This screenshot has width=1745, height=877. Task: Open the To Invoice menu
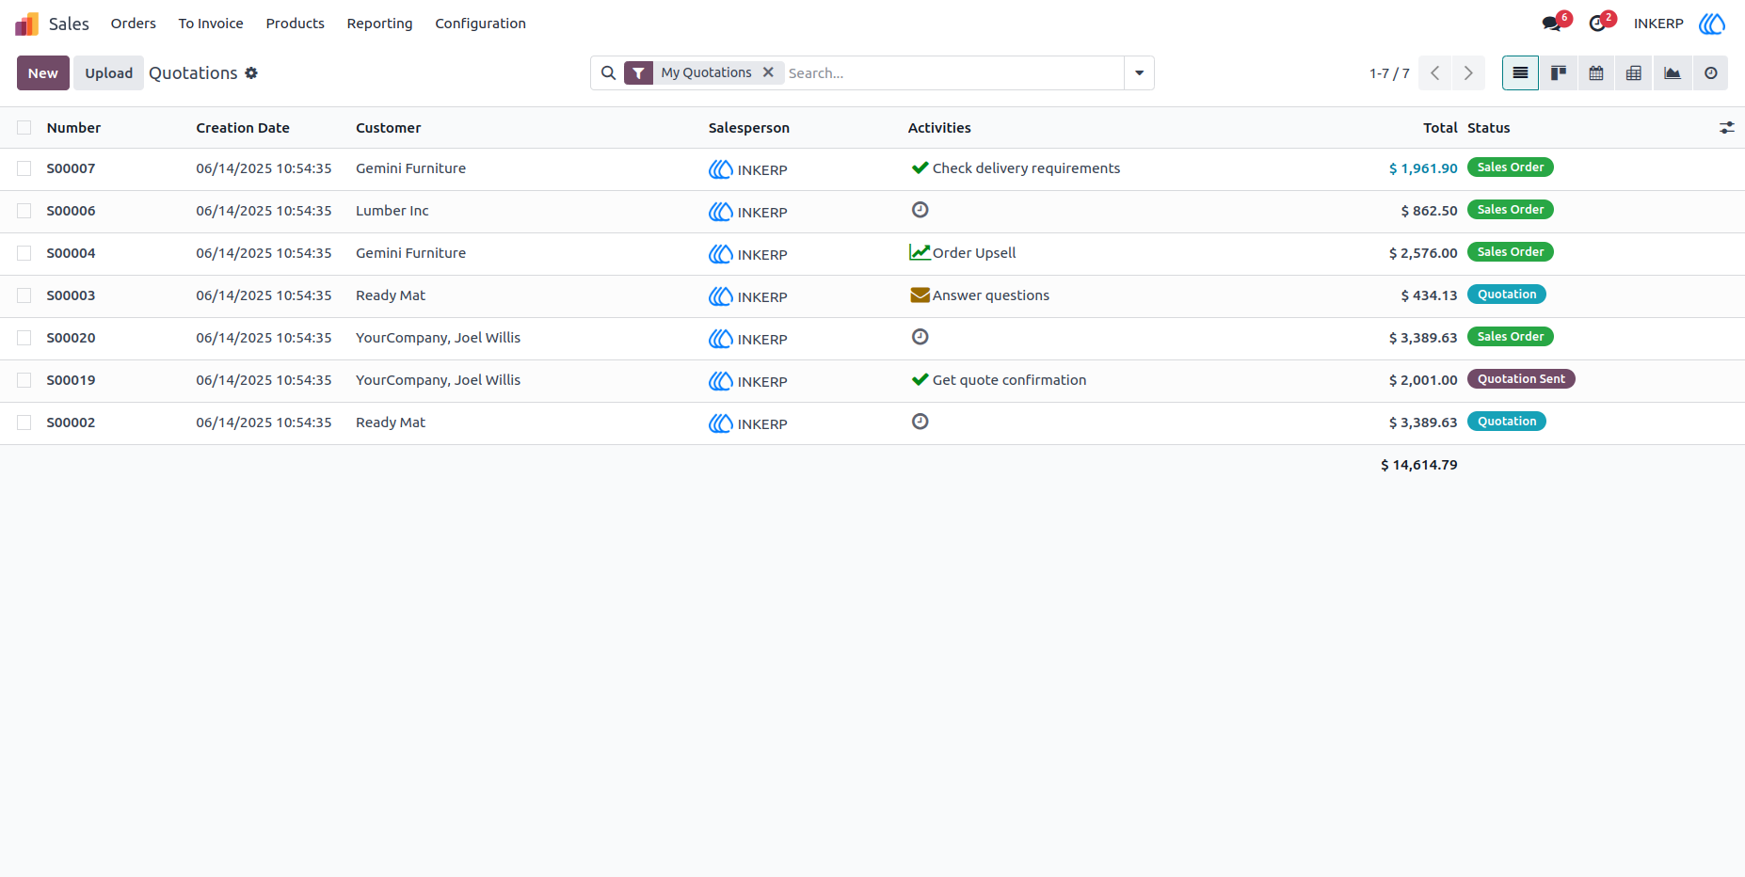click(x=211, y=24)
